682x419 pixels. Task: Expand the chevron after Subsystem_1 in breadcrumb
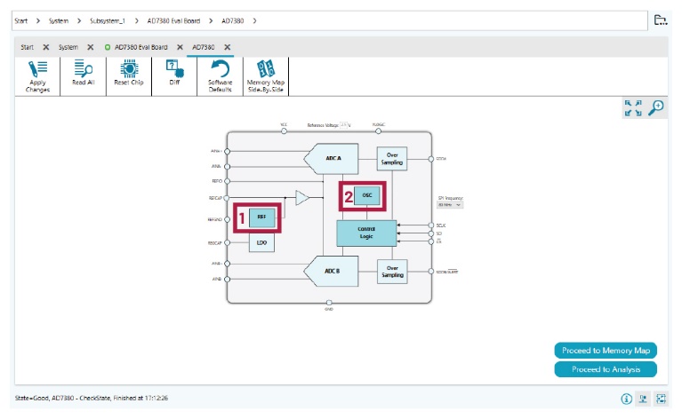(136, 20)
